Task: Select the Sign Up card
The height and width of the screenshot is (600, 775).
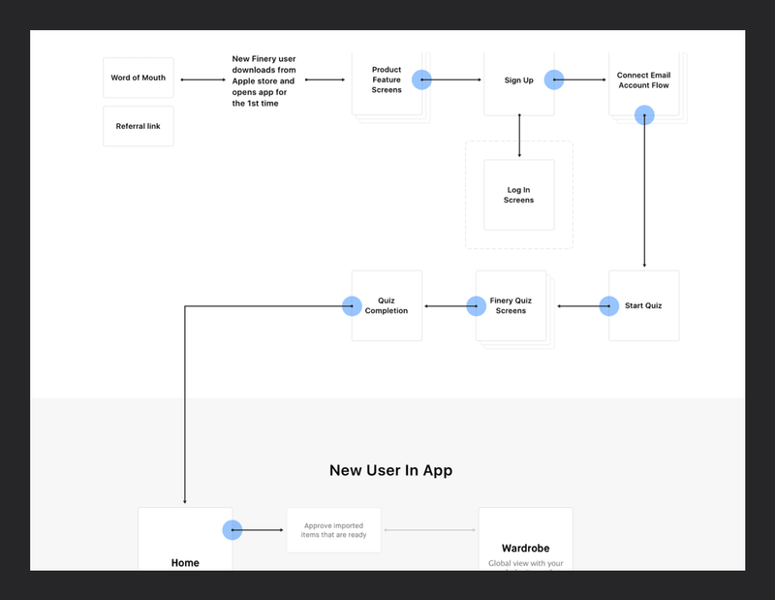Action: click(519, 80)
